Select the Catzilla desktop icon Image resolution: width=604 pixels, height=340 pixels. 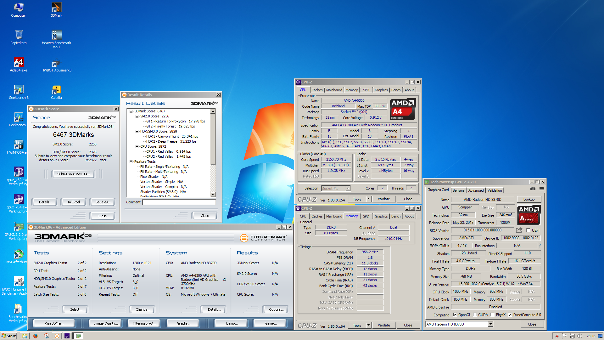tap(56, 92)
